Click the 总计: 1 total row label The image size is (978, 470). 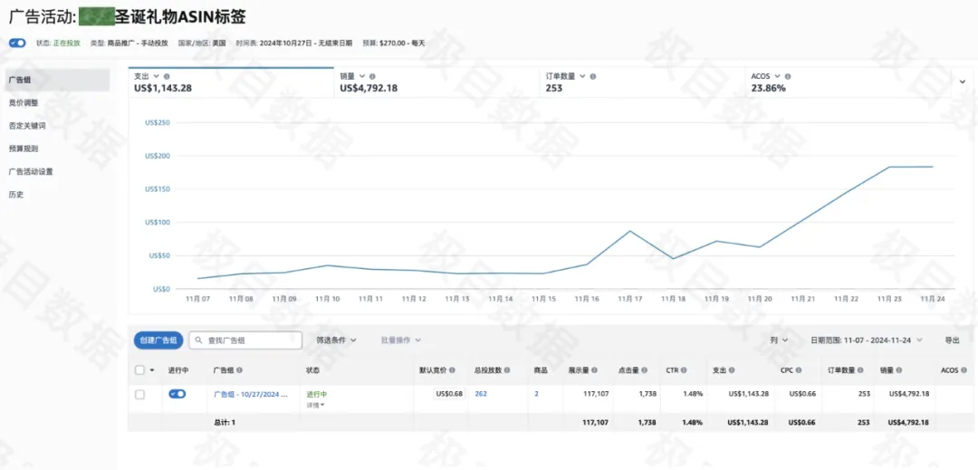(224, 422)
